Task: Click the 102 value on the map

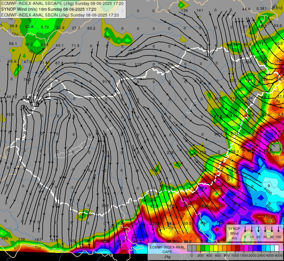Action: [122, 64]
